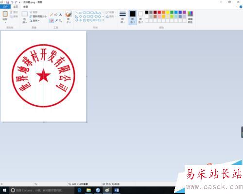Activate the Color 2 white box
This screenshot has height=194, width=243.
[x=140, y=17]
